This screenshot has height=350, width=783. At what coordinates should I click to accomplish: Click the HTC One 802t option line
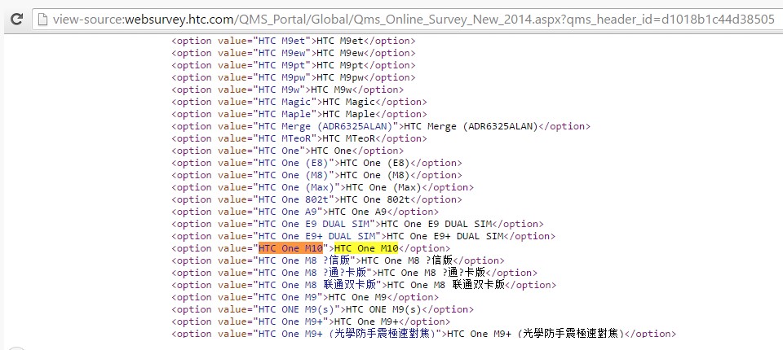316,199
